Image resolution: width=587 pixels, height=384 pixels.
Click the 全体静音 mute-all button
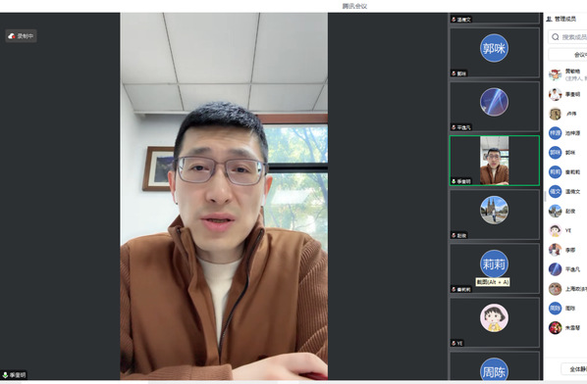[x=574, y=369]
